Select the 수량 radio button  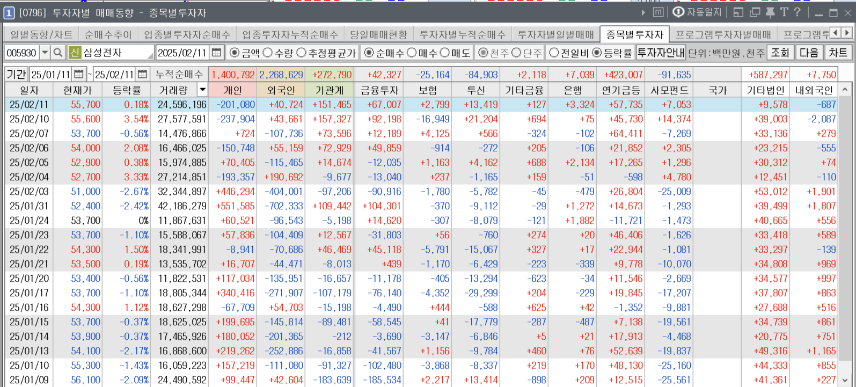coord(268,53)
